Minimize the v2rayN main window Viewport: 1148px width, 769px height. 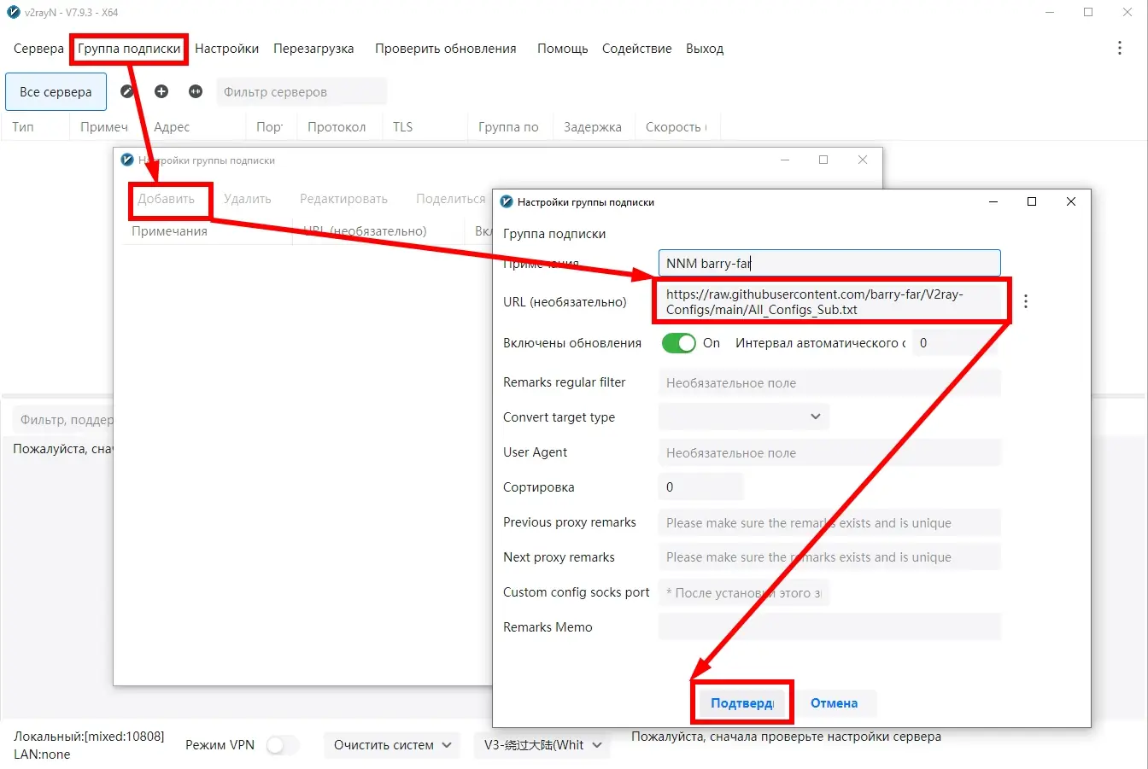[1050, 12]
